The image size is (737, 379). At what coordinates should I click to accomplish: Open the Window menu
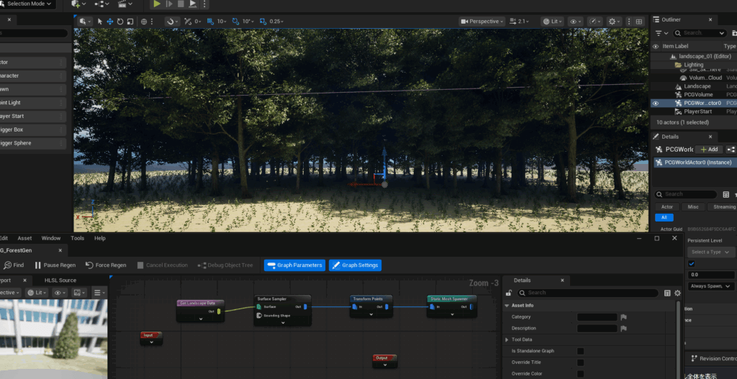click(51, 238)
